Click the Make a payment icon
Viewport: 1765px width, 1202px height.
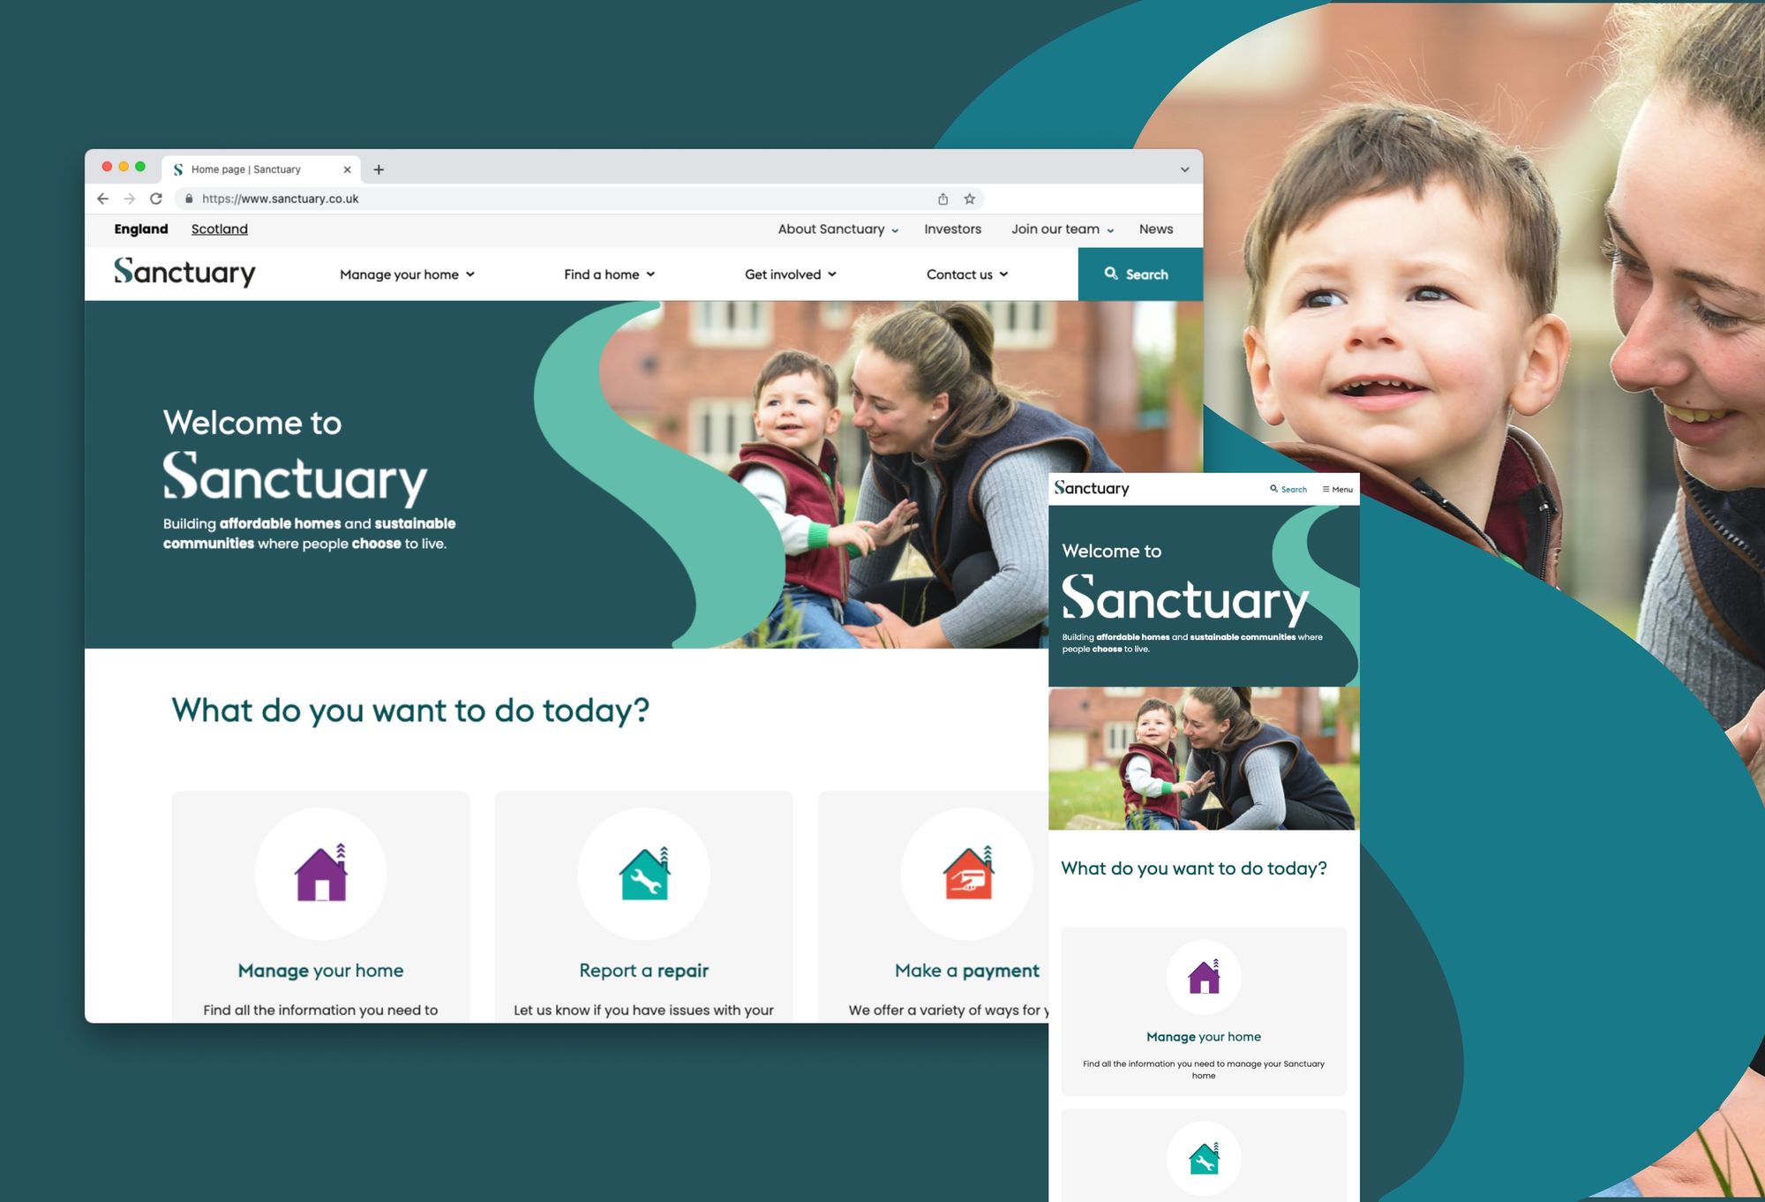(965, 869)
